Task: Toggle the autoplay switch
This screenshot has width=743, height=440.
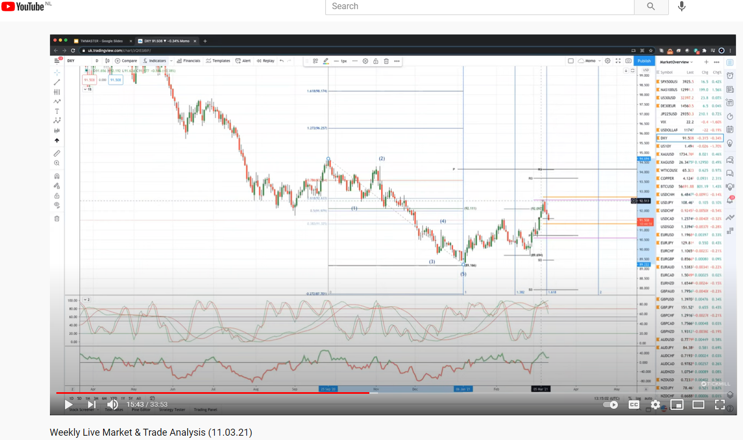Action: pos(611,405)
